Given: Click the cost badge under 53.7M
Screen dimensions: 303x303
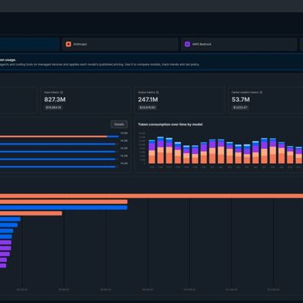Looking at the screenshot, I should 240,107.
